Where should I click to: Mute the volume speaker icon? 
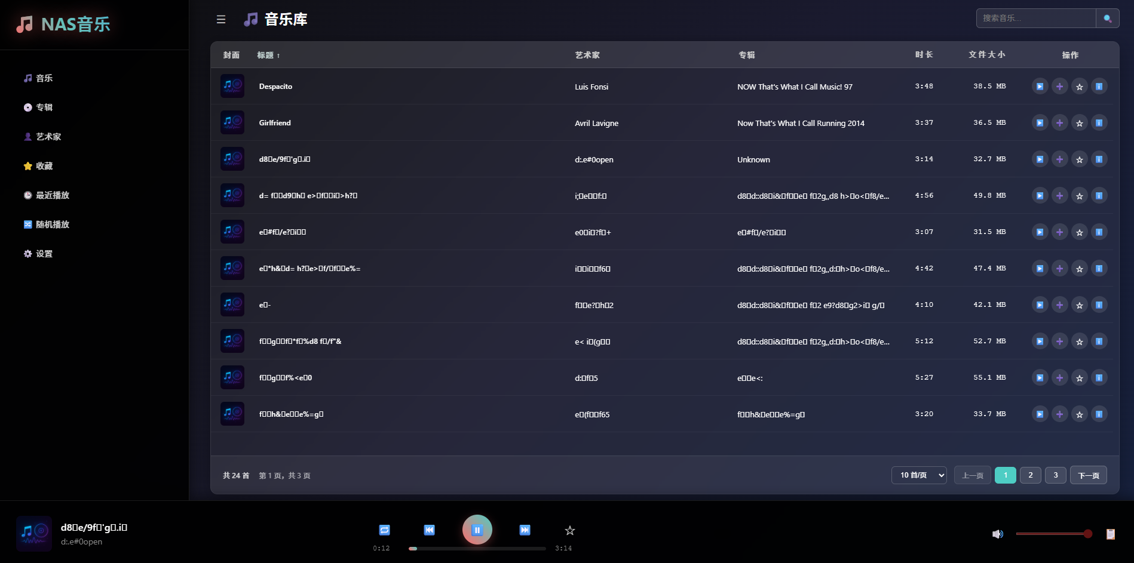pos(997,534)
